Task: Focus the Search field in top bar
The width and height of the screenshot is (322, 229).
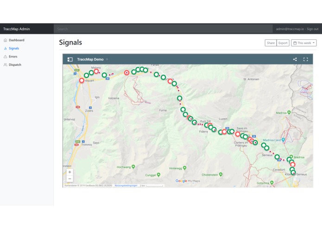Action: [x=163, y=29]
